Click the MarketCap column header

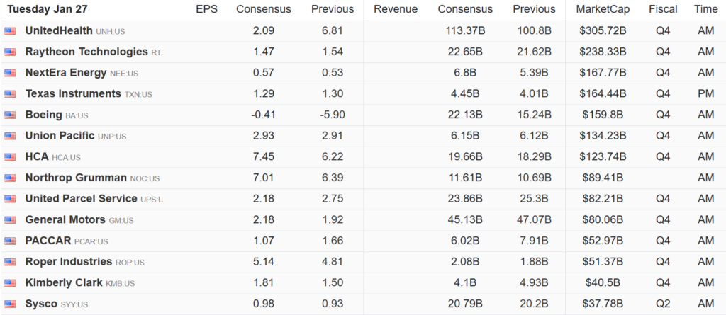tap(600, 9)
